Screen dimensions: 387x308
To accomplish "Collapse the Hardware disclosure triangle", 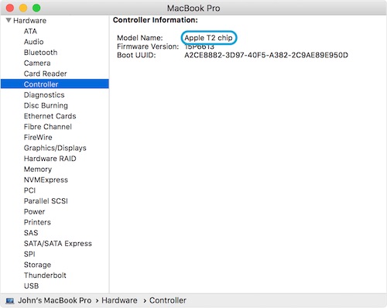I will pyautogui.click(x=9, y=20).
